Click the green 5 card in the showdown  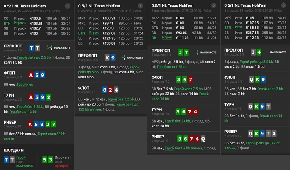coord(45,160)
